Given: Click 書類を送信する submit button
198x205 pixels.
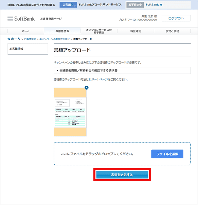Looking at the screenshot, I should coord(122,175).
